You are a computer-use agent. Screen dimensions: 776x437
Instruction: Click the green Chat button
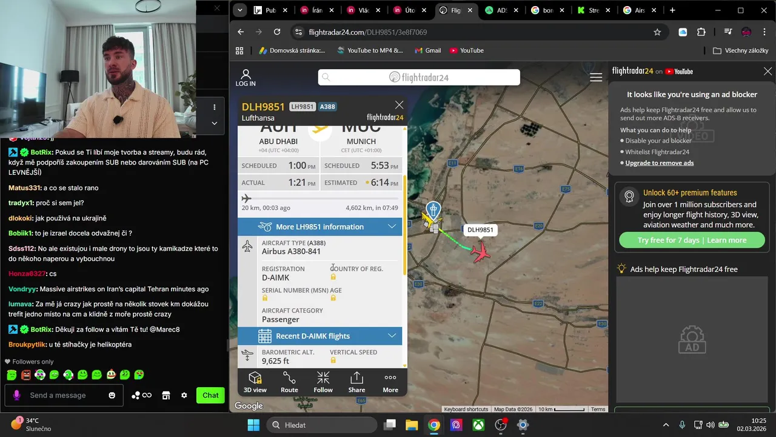coord(210,395)
